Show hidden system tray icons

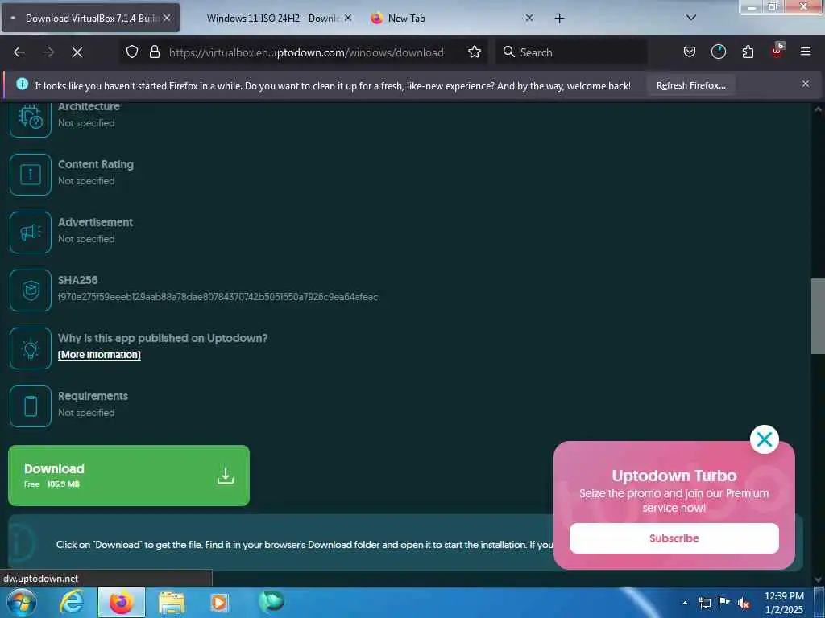click(685, 603)
